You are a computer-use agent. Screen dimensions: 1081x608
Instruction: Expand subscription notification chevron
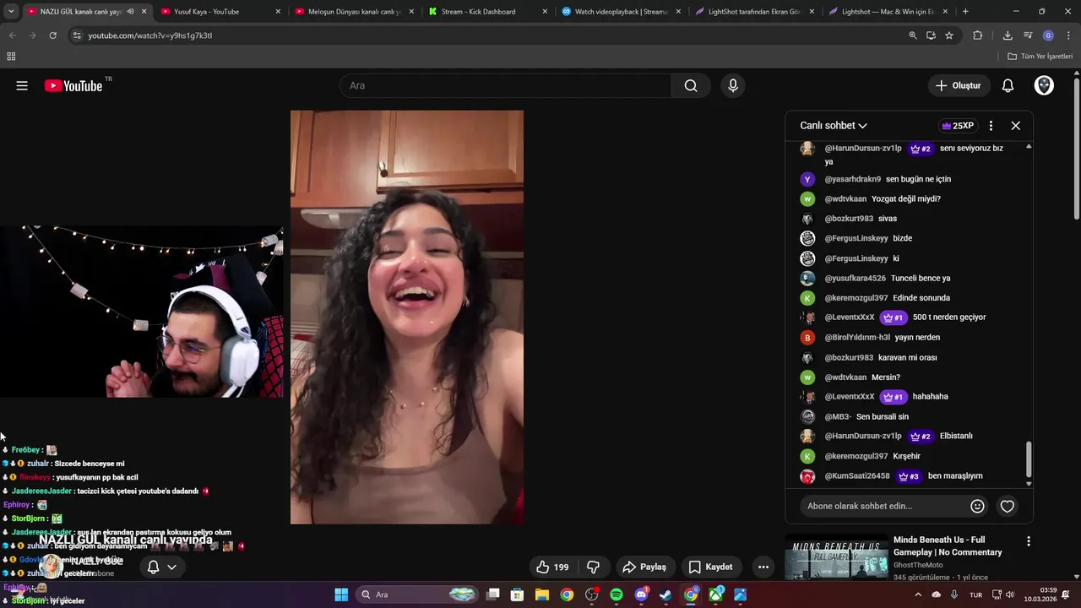[x=171, y=567]
